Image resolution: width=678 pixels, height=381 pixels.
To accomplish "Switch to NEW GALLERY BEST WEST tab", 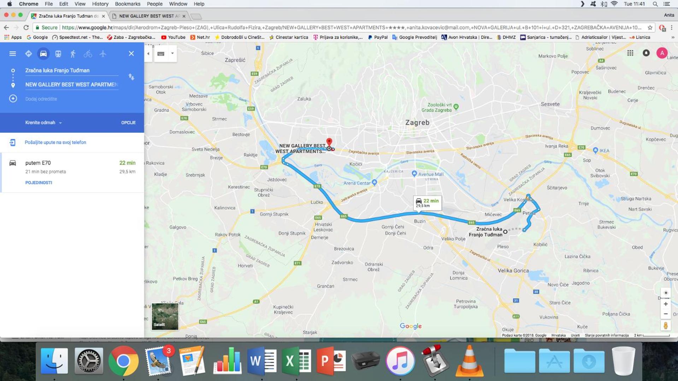I will click(149, 16).
